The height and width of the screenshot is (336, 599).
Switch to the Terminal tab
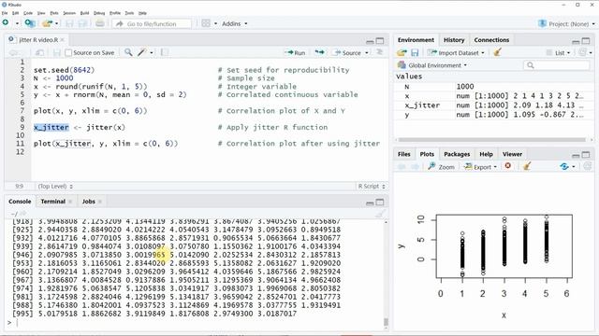[x=53, y=202]
